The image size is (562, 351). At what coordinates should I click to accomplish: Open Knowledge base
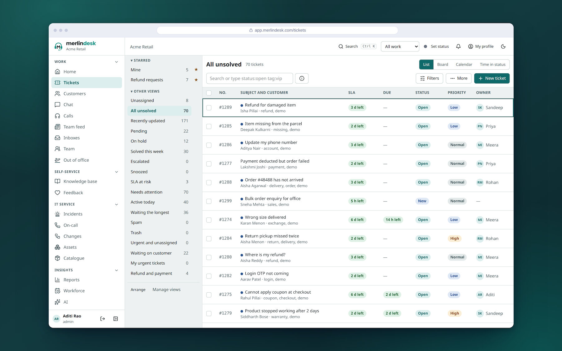pos(86,181)
